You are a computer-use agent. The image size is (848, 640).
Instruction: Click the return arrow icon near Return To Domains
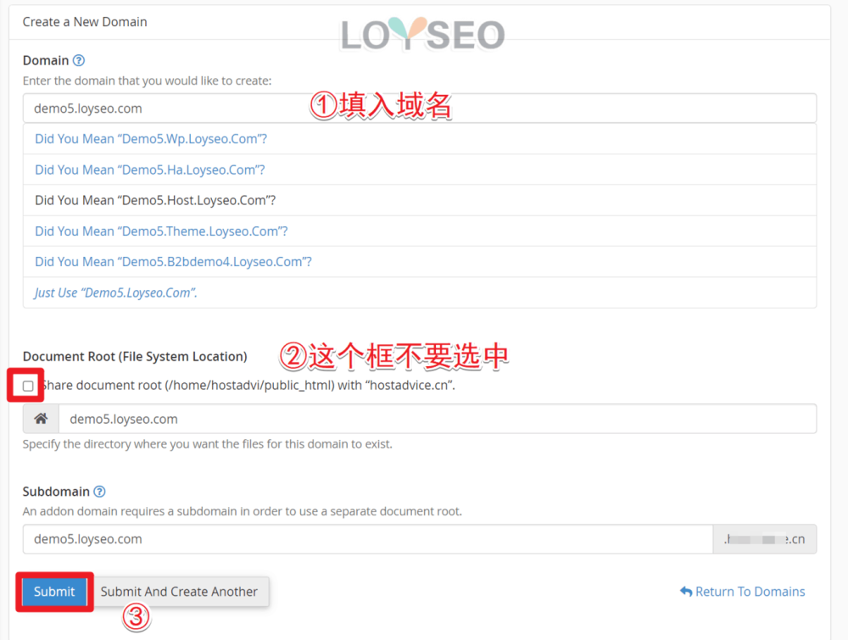686,592
